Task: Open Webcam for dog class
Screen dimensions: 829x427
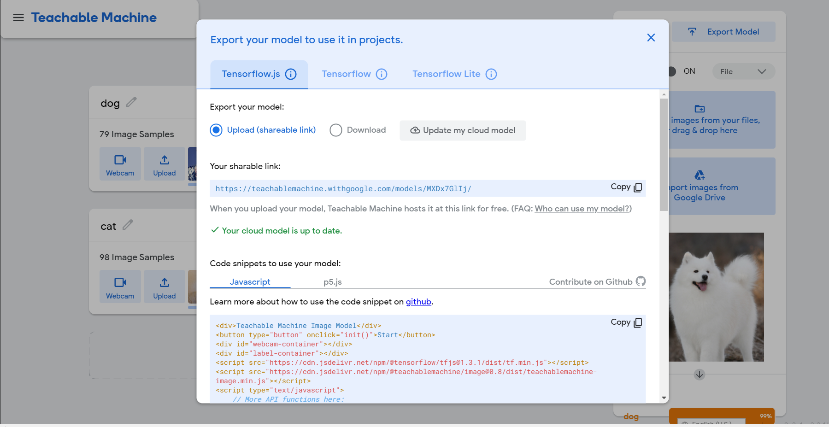Action: click(x=120, y=164)
